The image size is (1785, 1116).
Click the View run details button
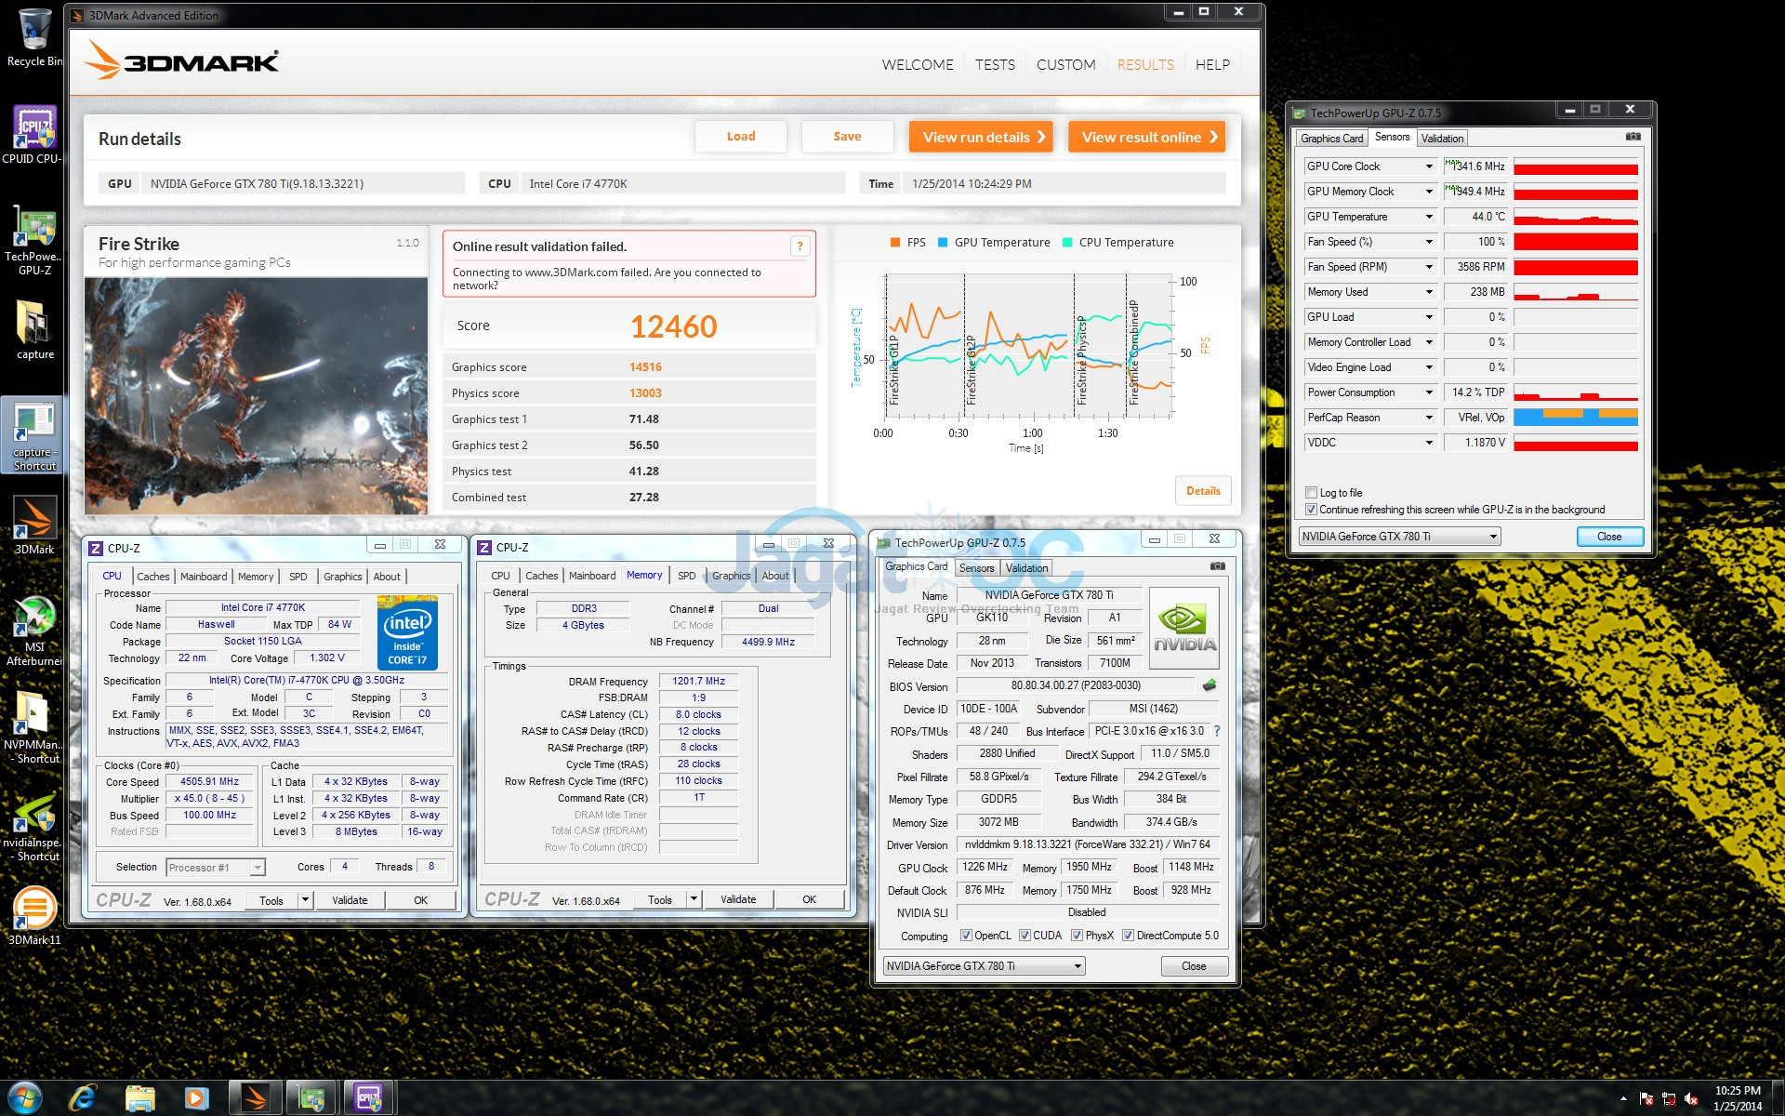pos(981,137)
